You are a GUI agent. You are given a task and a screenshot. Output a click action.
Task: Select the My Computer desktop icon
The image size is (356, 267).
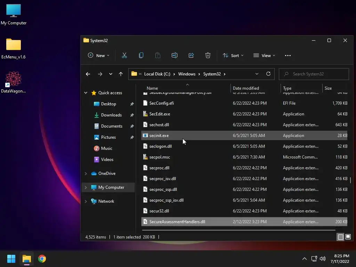(x=14, y=15)
